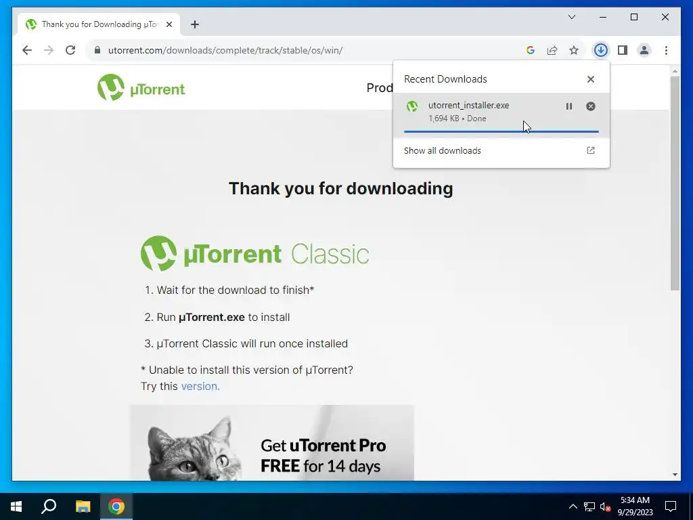Viewport: 693px width, 520px height.
Task: Share this page using share icon
Action: tap(552, 50)
